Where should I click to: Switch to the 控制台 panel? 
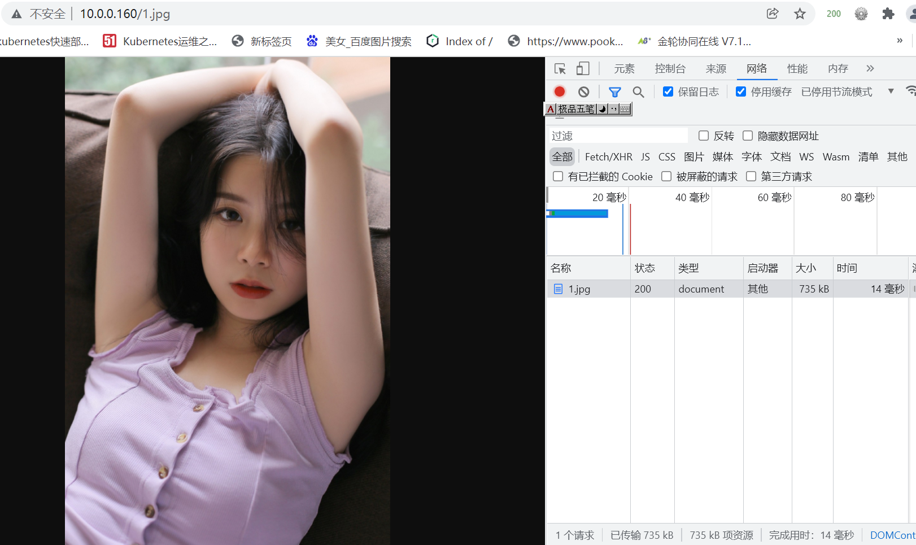pyautogui.click(x=670, y=68)
